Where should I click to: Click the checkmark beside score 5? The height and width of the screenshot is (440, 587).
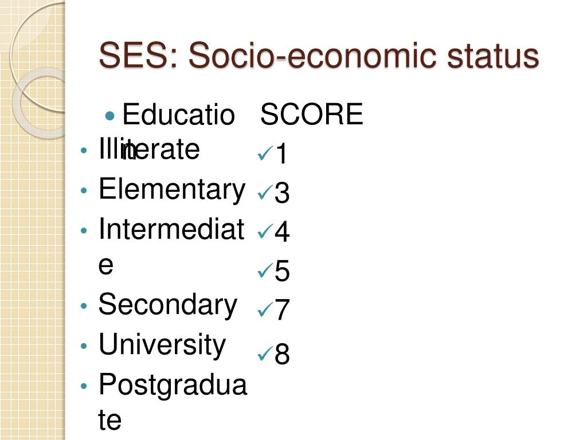(265, 270)
